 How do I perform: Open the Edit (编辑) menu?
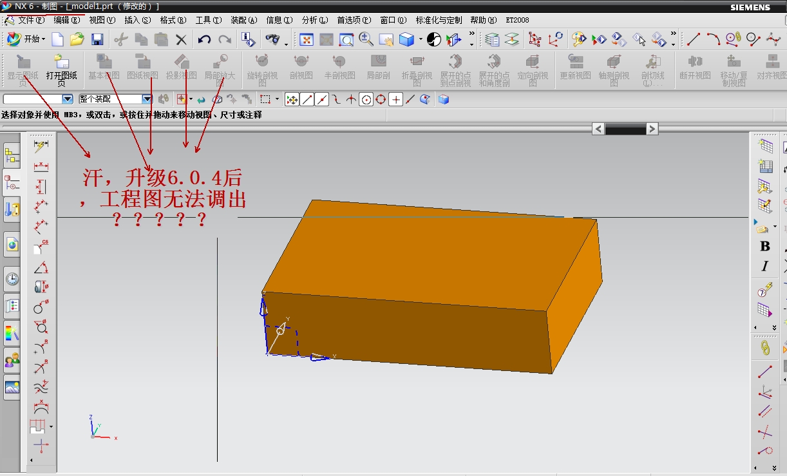point(67,20)
